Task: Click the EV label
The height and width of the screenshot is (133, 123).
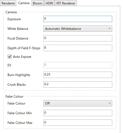Action: [9, 65]
